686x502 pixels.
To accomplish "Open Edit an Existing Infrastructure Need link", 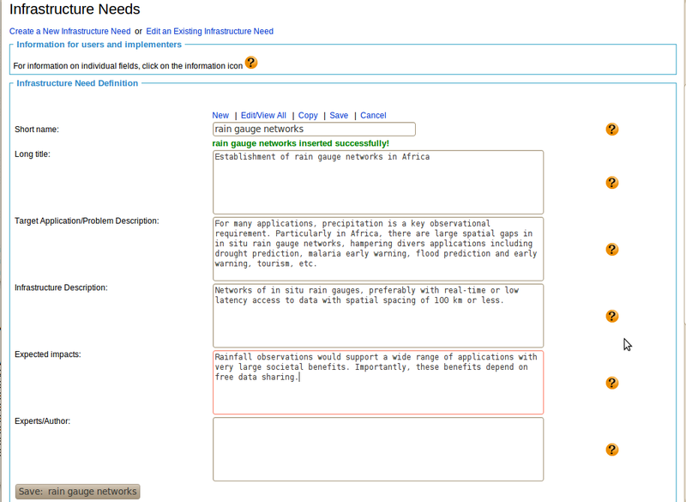I will (209, 32).
